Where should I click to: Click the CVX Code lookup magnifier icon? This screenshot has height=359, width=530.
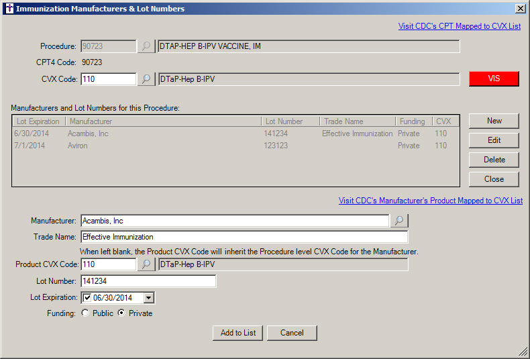[x=146, y=79]
